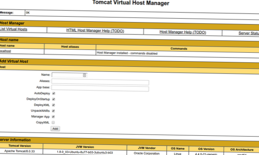Click the 'Add Virtual Host' section heading
259x155 pixels.
(x=14, y=61)
